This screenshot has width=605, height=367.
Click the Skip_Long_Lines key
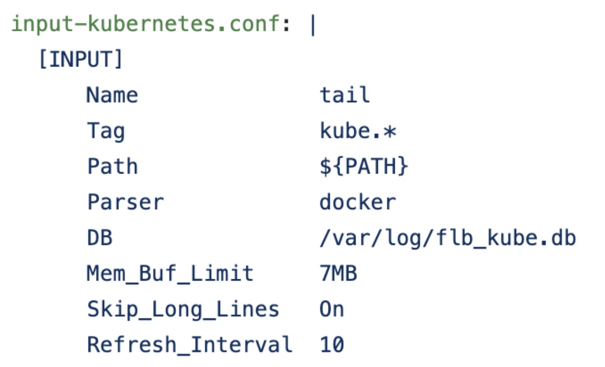point(183,310)
